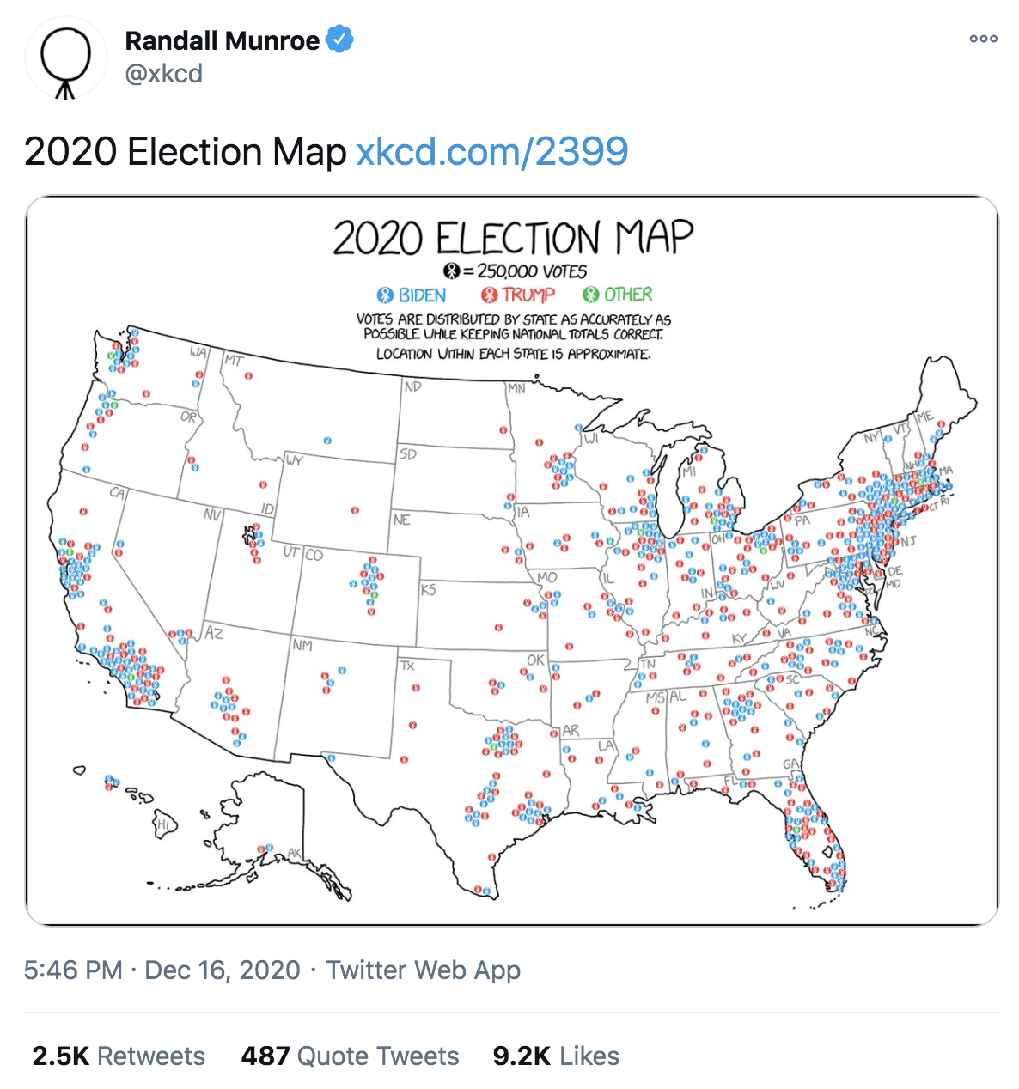1019x1089 pixels.
Task: Click the 5:46 PM timestamp
Action: click(73, 970)
